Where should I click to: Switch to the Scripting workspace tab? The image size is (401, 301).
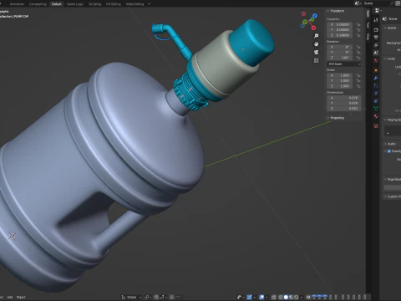coord(94,4)
